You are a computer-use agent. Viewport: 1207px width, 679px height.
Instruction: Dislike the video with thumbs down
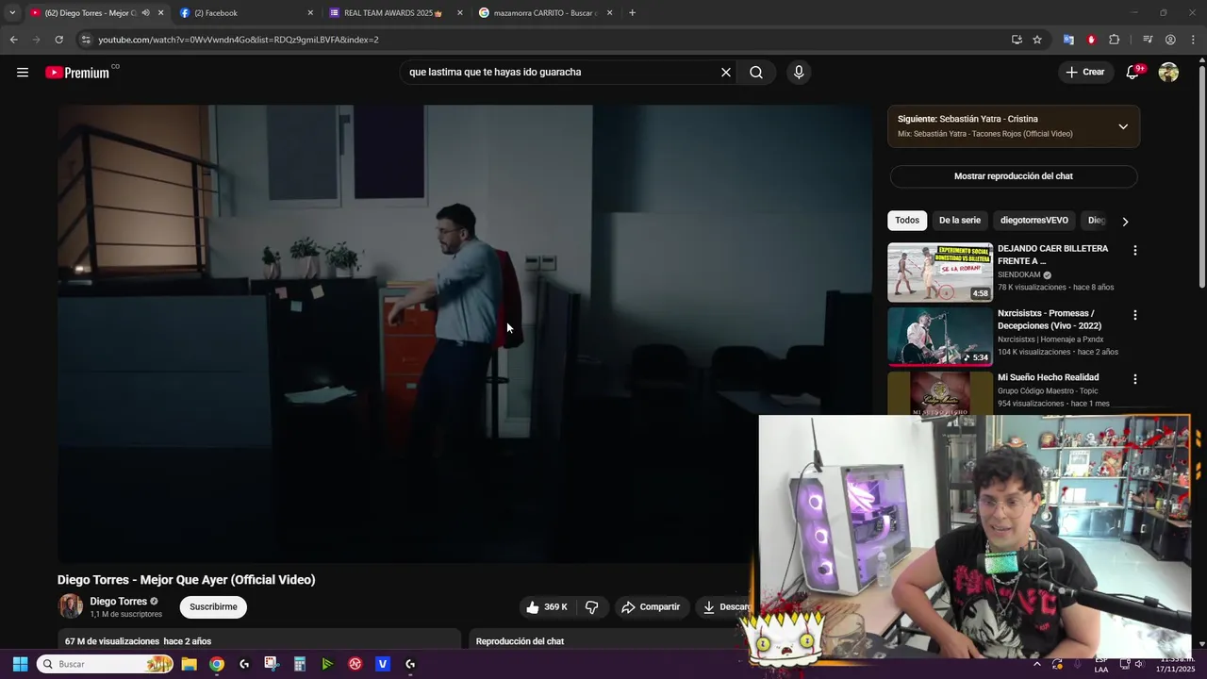[592, 607]
